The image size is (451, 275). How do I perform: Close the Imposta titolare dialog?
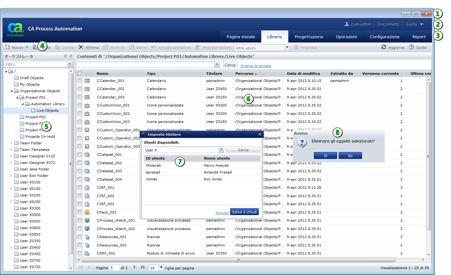coord(260,134)
